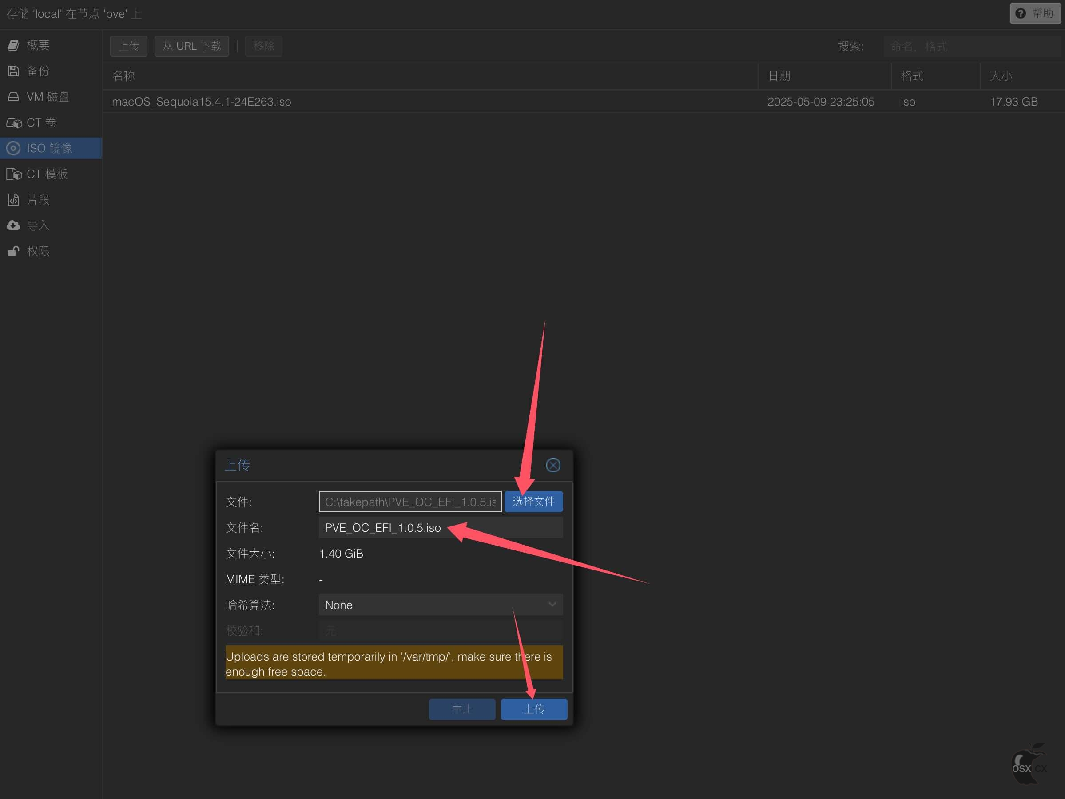Viewport: 1065px width, 799px height.
Task: Open the VM 磁盘 section
Action: pyautogui.click(x=51, y=97)
